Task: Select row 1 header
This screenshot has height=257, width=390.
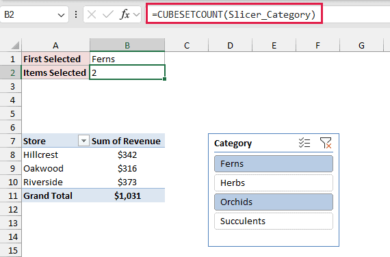Action: tap(11, 59)
